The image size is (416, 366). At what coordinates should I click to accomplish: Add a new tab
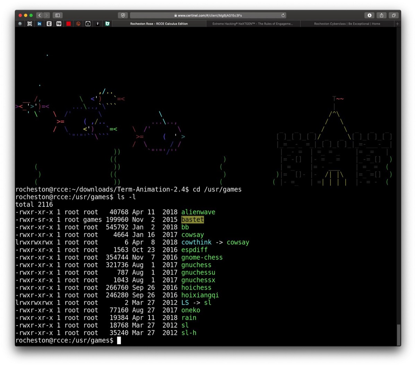(397, 24)
